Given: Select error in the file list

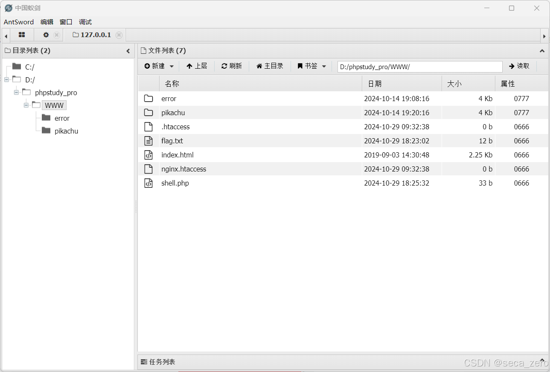Looking at the screenshot, I should (x=169, y=99).
